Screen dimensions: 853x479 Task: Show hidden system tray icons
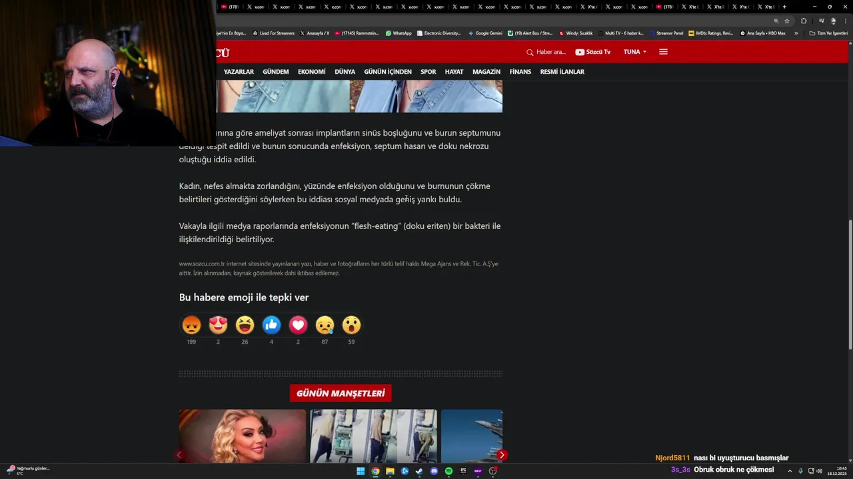pyautogui.click(x=790, y=471)
